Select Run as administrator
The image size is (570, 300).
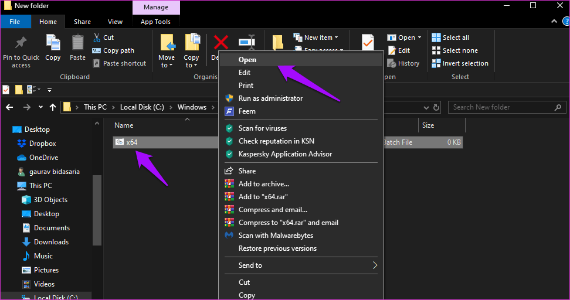coord(302,98)
